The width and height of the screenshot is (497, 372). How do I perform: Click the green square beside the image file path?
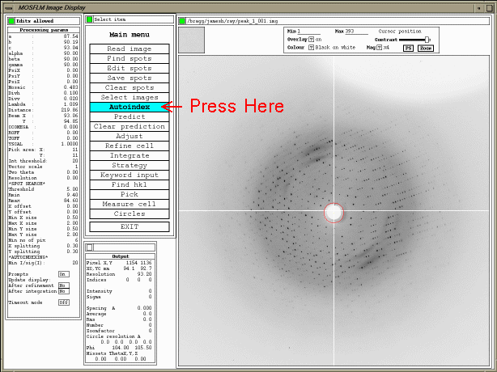(182, 21)
